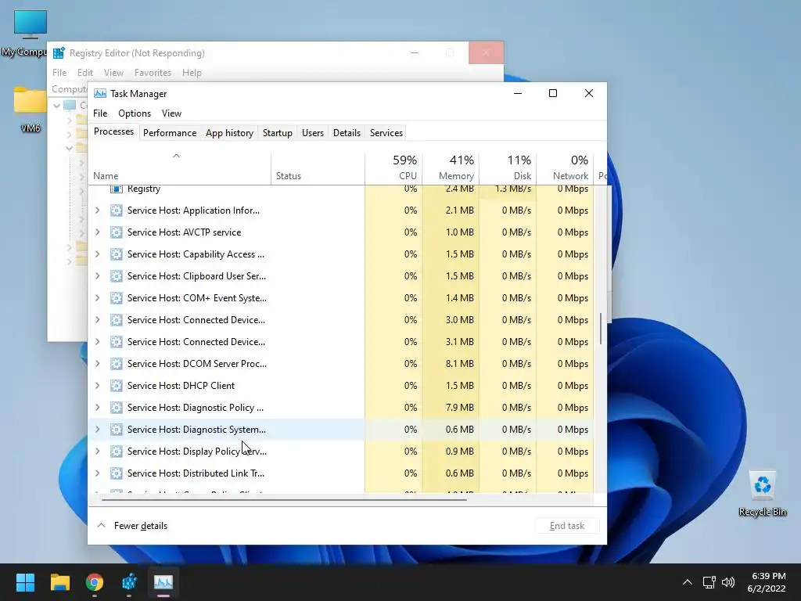
Task: Open the Task Manager View menu
Action: pyautogui.click(x=171, y=113)
